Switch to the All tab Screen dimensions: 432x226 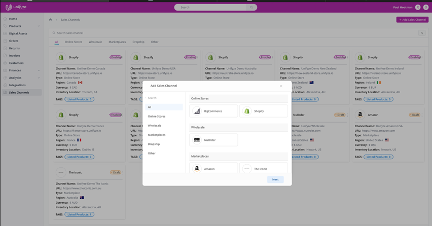[56, 42]
